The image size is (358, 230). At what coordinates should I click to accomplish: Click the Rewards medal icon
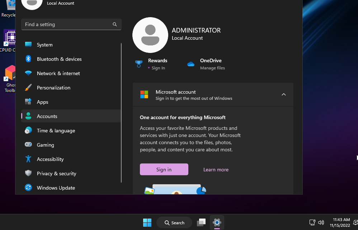(x=139, y=64)
